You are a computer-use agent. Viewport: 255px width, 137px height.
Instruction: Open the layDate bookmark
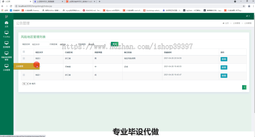pyautogui.click(x=192, y=10)
